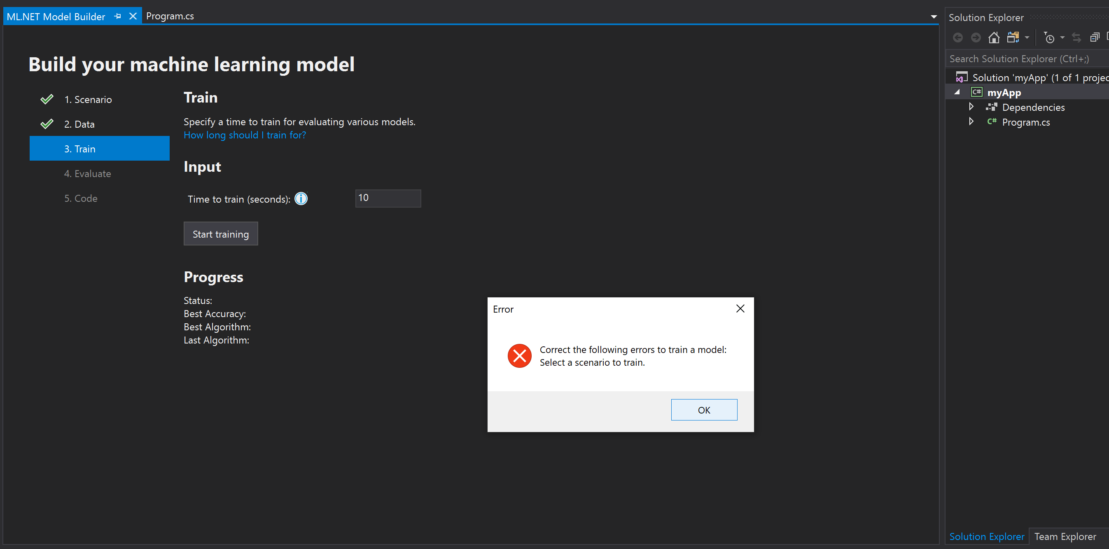Open the time to train info tooltip icon
Image resolution: width=1109 pixels, height=549 pixels.
click(x=301, y=199)
